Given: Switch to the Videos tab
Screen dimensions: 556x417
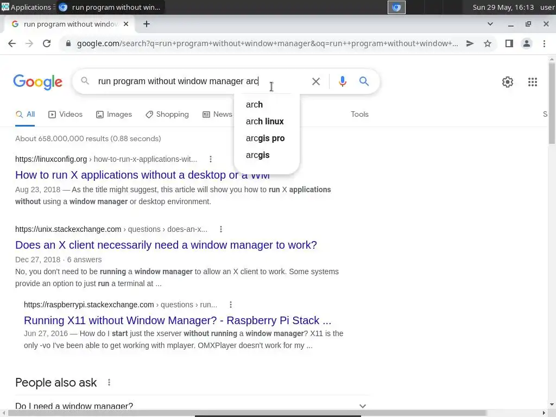Looking at the screenshot, I should click(66, 114).
